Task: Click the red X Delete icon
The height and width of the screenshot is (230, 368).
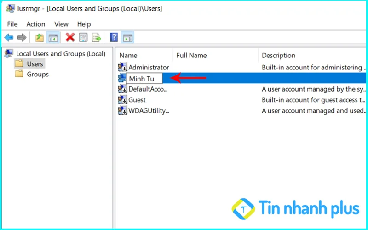Action: 70,38
